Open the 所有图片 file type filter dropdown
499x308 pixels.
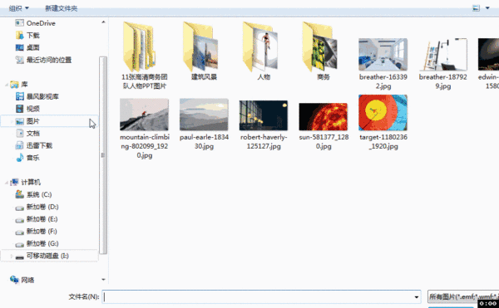[463, 297]
